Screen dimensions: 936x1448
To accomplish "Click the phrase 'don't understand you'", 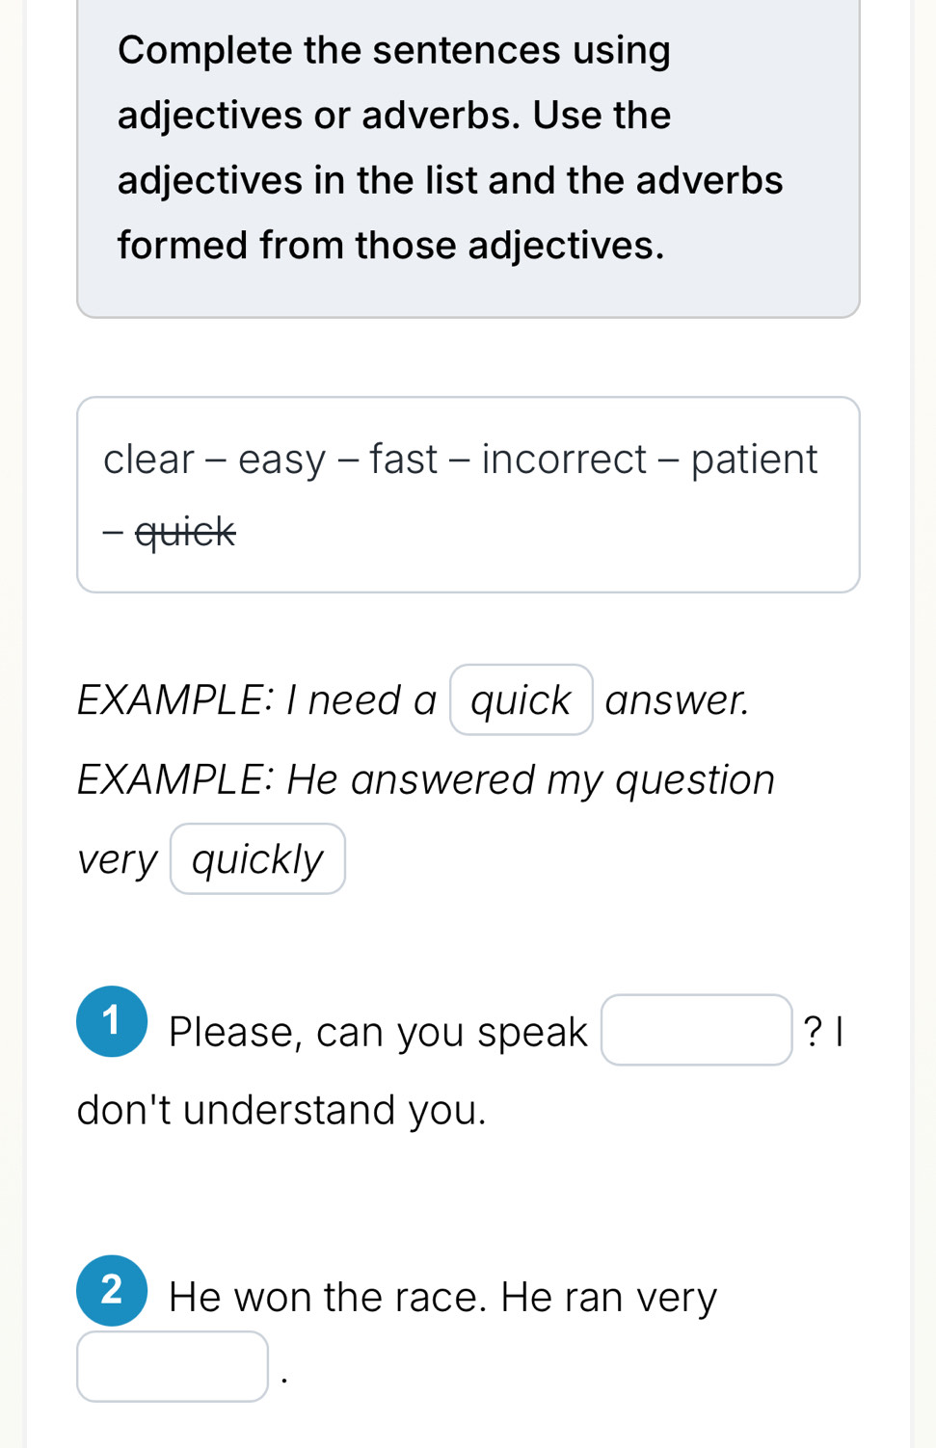I will coord(280,1110).
